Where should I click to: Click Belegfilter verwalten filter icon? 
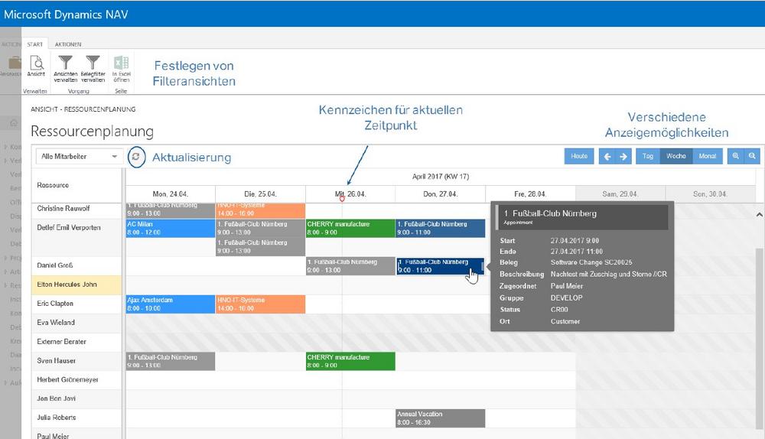[x=93, y=68]
